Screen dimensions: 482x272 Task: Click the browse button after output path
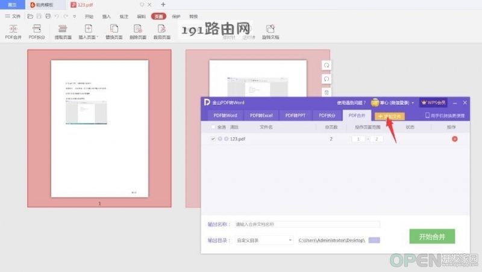tap(374, 240)
